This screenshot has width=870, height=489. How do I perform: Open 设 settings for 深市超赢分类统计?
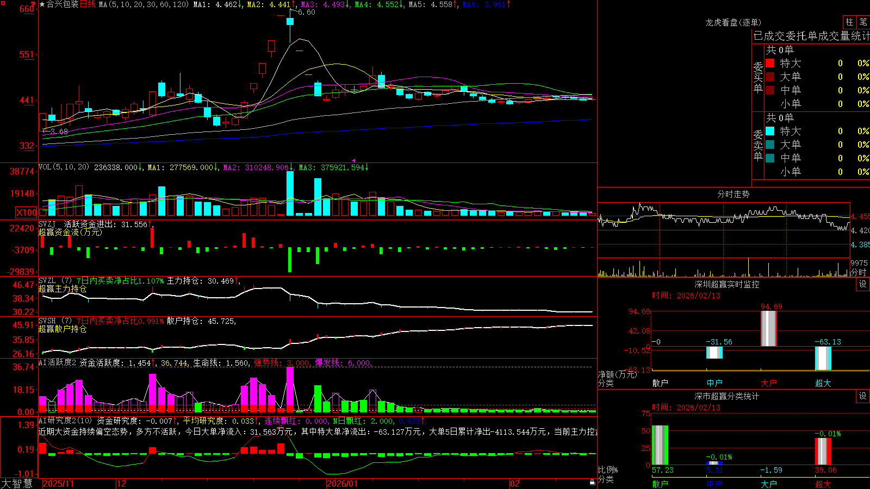[863, 396]
